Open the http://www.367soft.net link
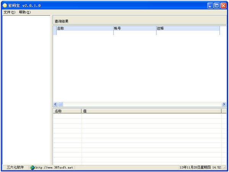This screenshot has height=172, width=229. 54,167
